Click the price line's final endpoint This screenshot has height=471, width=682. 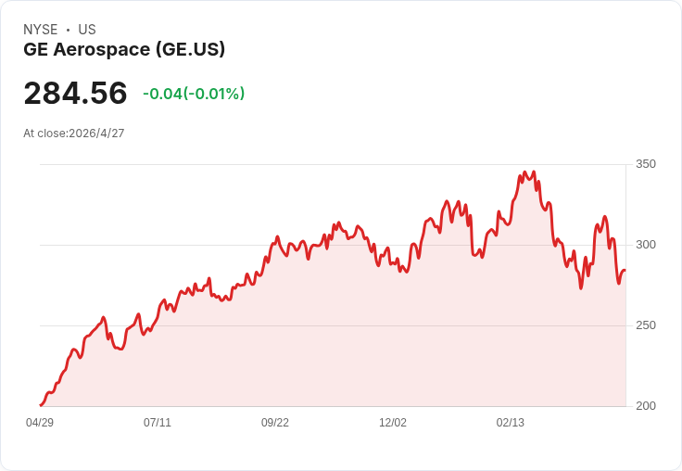pos(625,271)
